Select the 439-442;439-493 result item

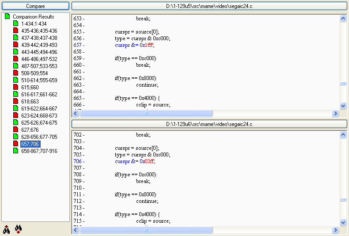point(39,45)
